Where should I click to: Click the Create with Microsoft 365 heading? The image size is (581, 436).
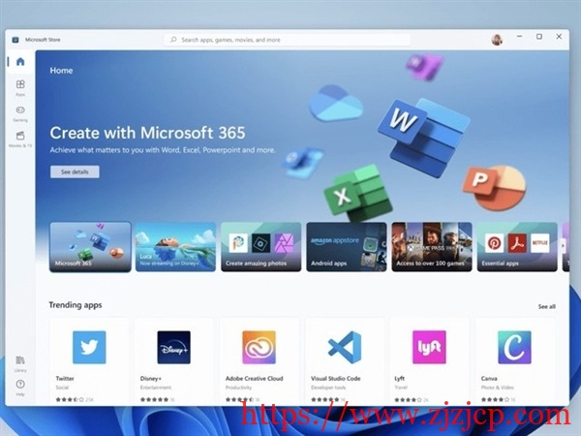click(147, 133)
